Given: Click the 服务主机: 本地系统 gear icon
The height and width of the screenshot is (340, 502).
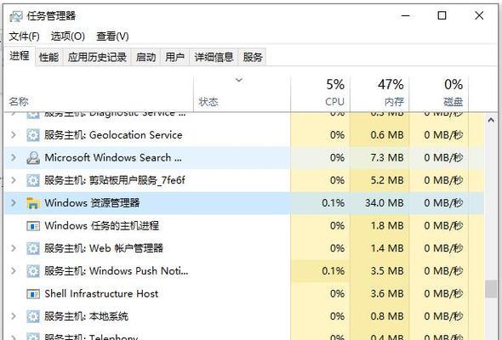Looking at the screenshot, I should pyautogui.click(x=33, y=316).
